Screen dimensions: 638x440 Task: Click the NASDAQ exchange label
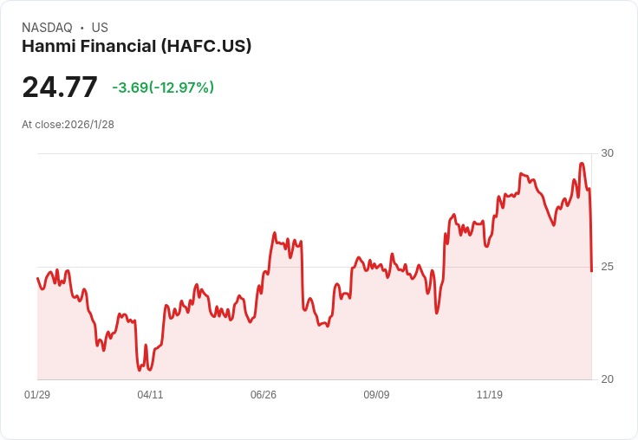[x=47, y=28]
